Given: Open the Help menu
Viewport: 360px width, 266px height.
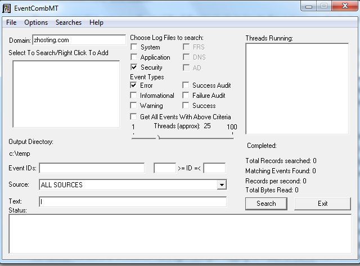Looking at the screenshot, I should click(x=96, y=22).
